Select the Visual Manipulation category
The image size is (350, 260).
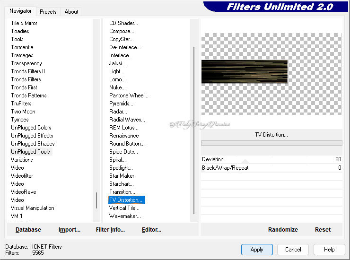[33, 208]
